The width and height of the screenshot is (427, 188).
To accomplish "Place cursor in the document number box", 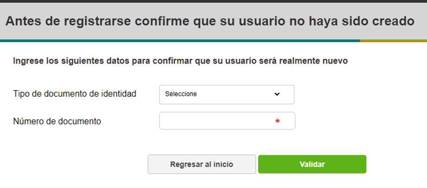I will point(227,121).
